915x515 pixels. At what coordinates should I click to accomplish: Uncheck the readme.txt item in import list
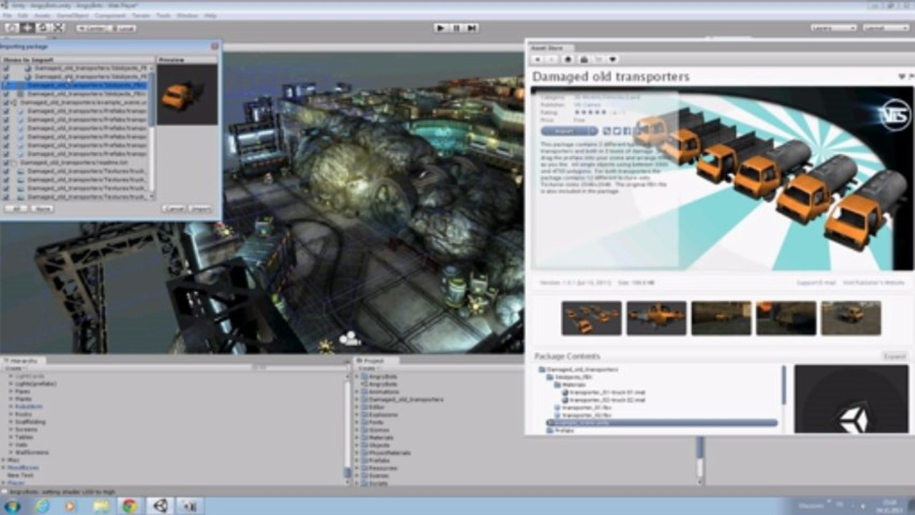click(6, 163)
